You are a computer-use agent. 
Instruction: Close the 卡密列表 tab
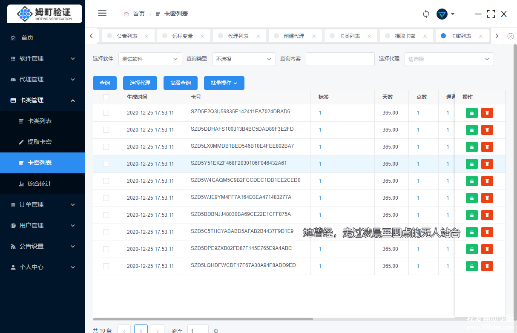click(481, 36)
